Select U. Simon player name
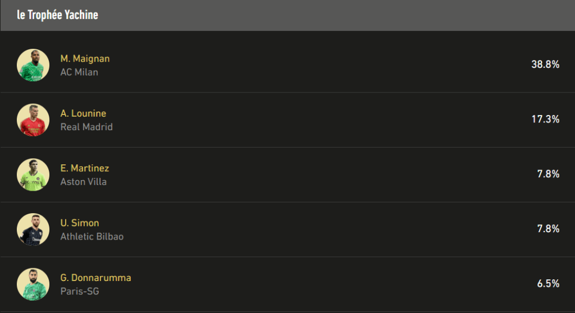575x313 pixels. tap(80, 223)
